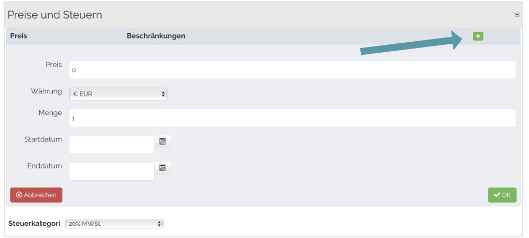Open the Startdatum calendar picker

[162, 141]
